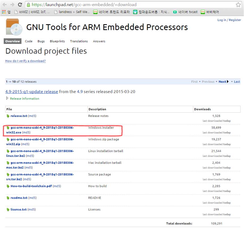This screenshot has height=228, width=244.
Task: Jump to Last page of releases
Action: (237, 82)
